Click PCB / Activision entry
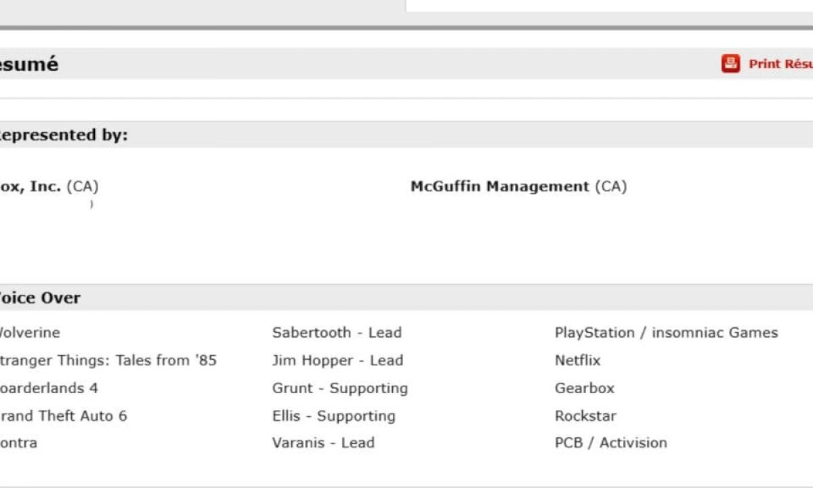813x488 pixels. coord(611,443)
